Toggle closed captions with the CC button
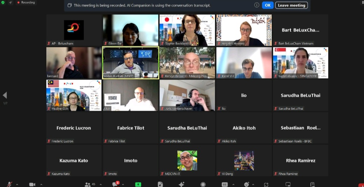The width and height of the screenshot is (364, 187). click(x=225, y=184)
